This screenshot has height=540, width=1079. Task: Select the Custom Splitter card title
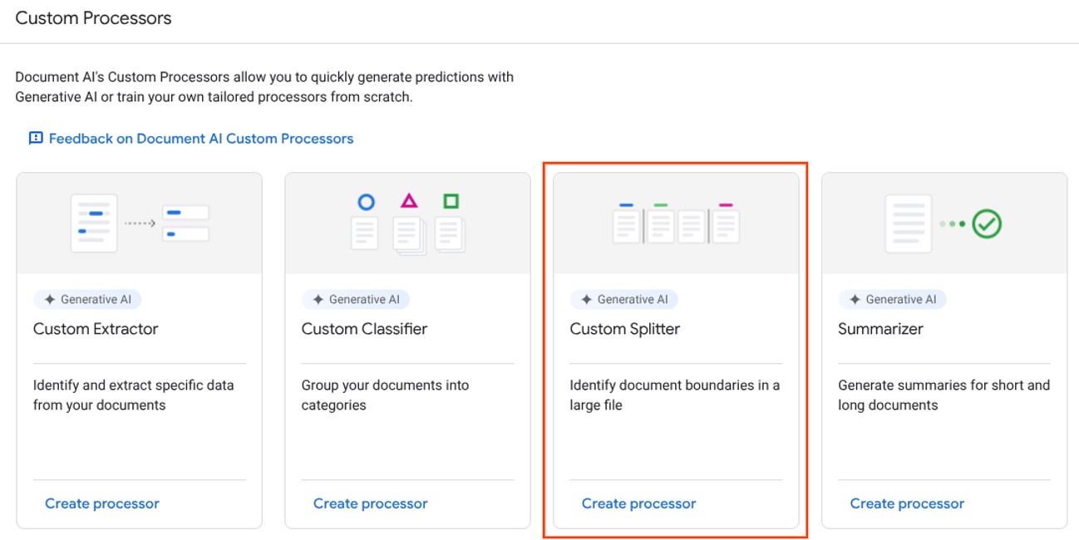pos(625,329)
